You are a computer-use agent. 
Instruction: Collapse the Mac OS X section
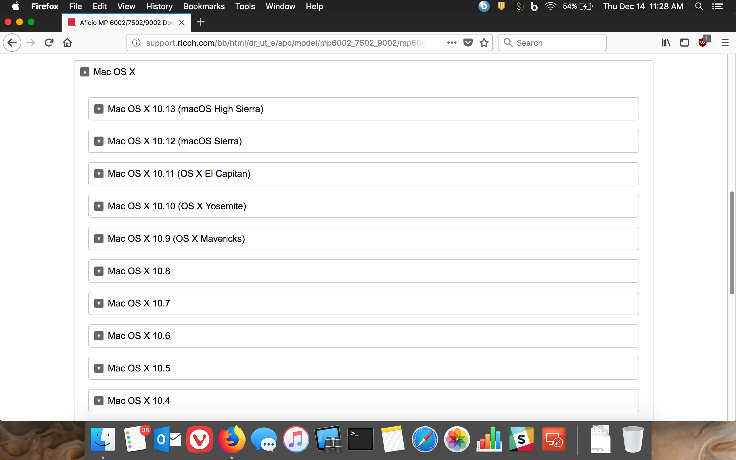85,72
